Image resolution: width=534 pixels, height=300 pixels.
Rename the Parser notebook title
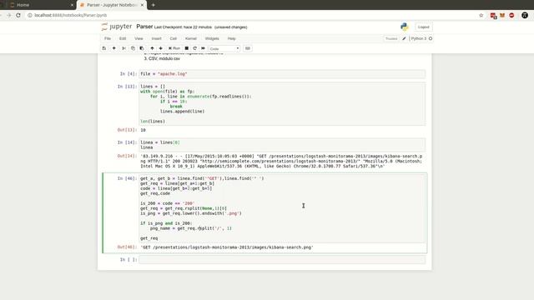pos(144,27)
